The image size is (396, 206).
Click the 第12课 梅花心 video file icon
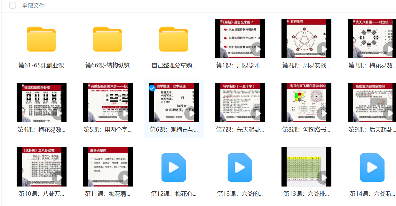(x=174, y=167)
